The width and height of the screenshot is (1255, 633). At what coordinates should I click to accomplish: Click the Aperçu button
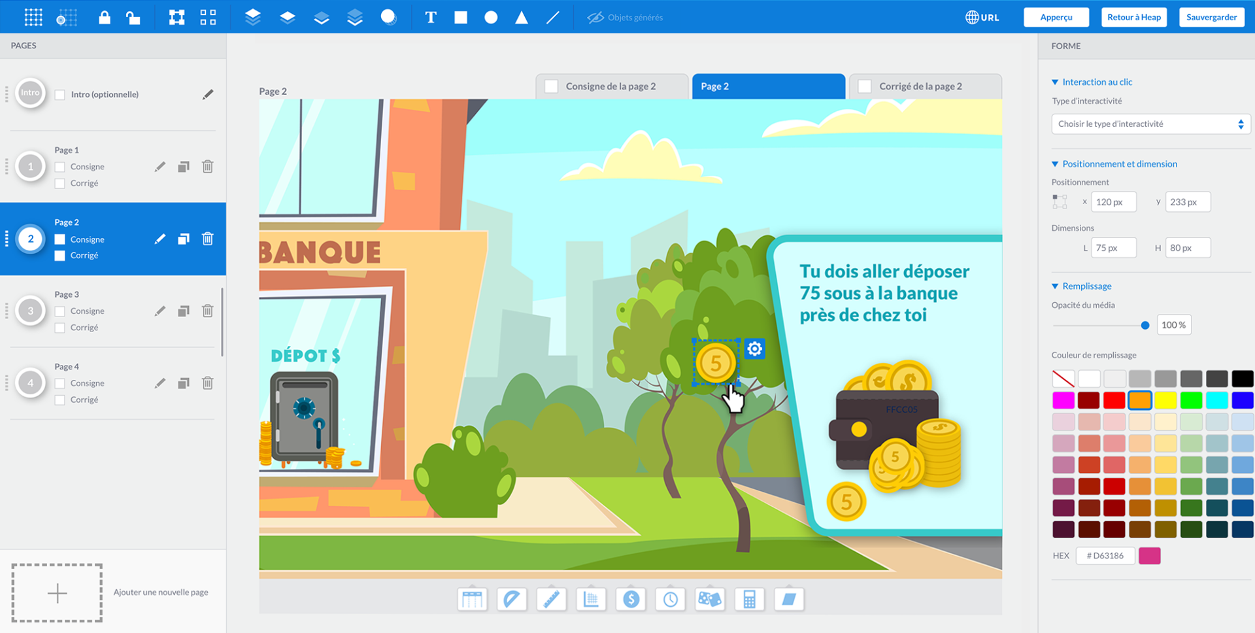pyautogui.click(x=1056, y=17)
